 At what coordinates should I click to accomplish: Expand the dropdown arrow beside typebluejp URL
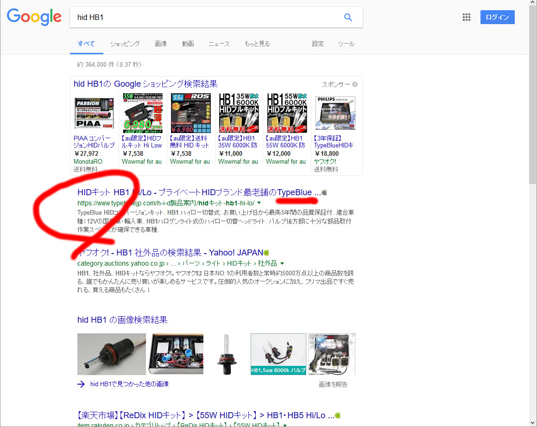click(x=259, y=203)
